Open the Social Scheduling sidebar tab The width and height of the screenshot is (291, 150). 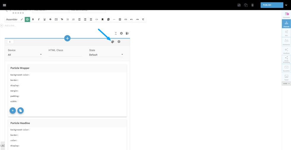(286, 59)
